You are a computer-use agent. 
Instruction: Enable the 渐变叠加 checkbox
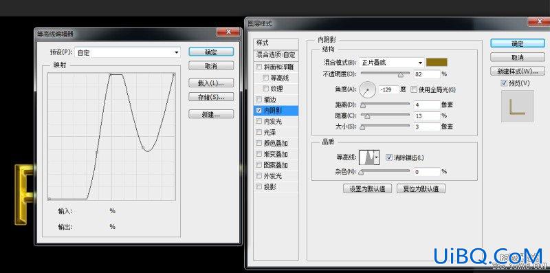tap(259, 154)
